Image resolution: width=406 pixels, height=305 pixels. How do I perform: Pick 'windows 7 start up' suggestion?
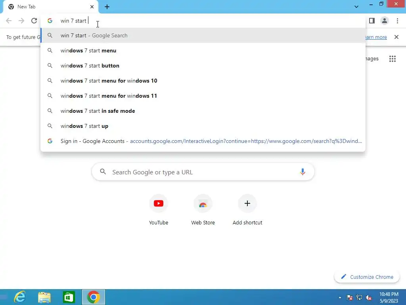click(x=203, y=126)
